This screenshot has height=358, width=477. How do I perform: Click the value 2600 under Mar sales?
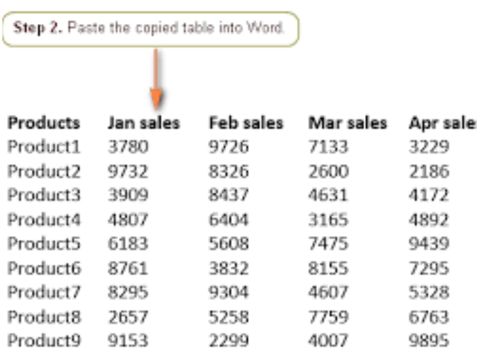(328, 171)
